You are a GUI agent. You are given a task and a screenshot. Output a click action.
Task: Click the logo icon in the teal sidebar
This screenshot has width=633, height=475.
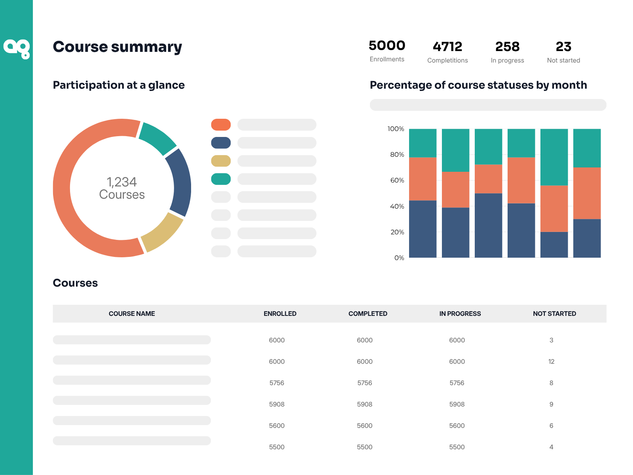(x=17, y=49)
